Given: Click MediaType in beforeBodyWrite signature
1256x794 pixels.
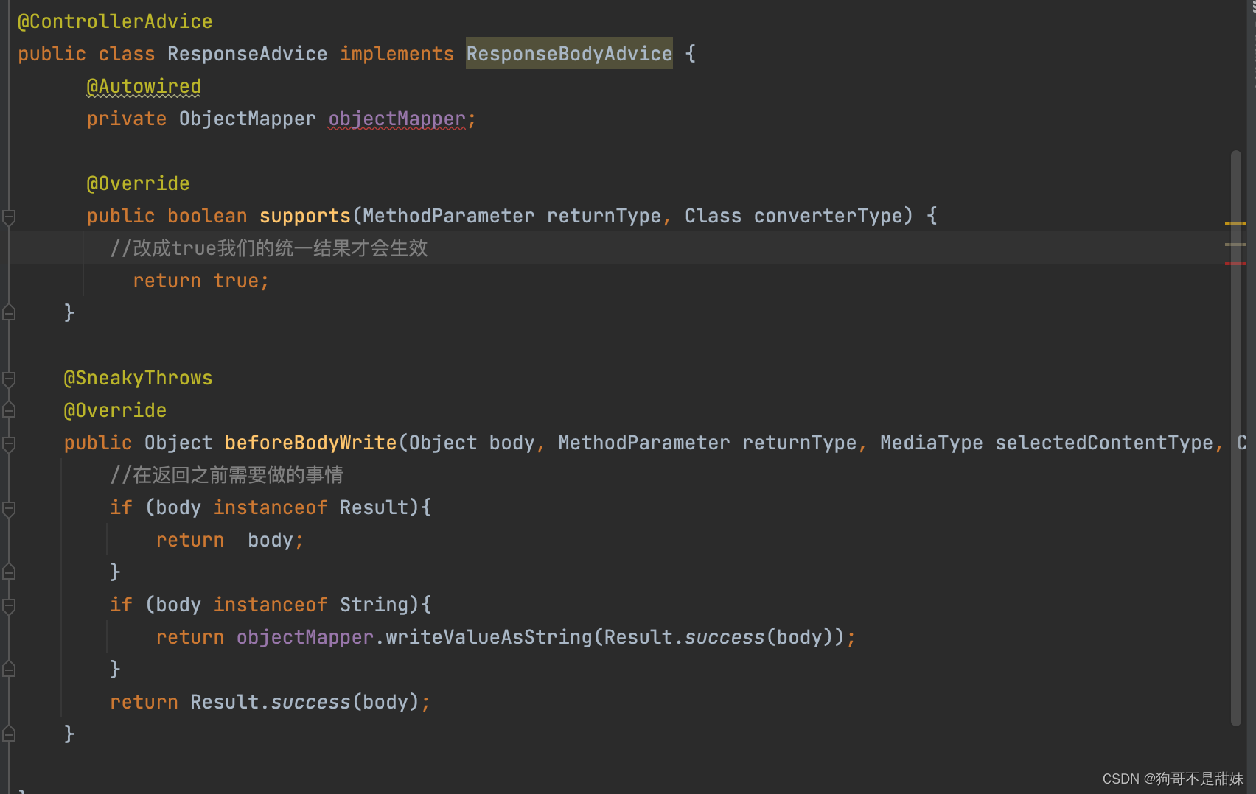Looking at the screenshot, I should coord(931,443).
